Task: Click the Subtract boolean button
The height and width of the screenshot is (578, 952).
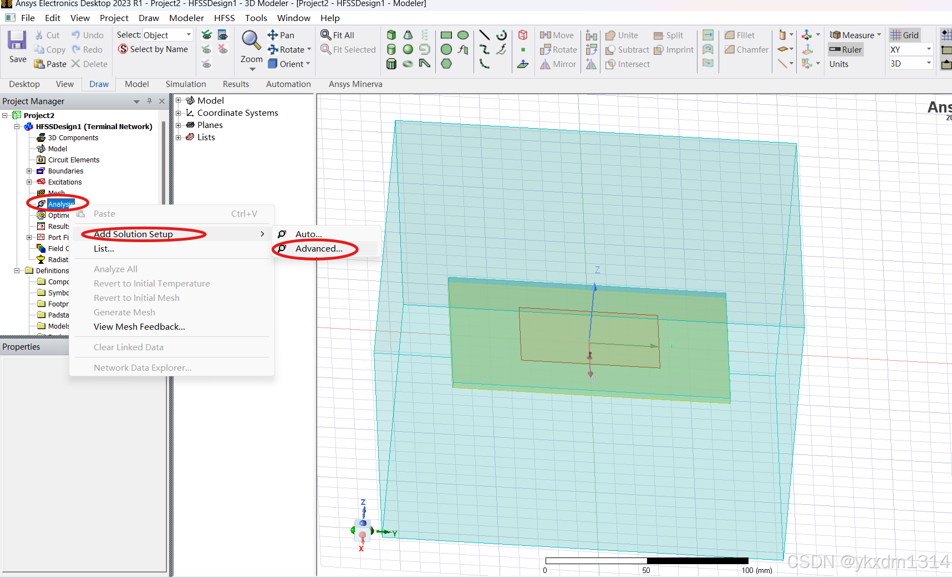Action: click(627, 49)
